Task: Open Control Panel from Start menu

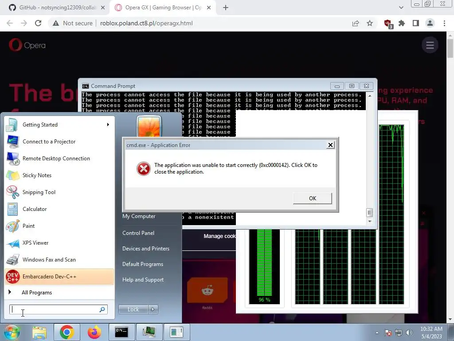Action: [138, 233]
